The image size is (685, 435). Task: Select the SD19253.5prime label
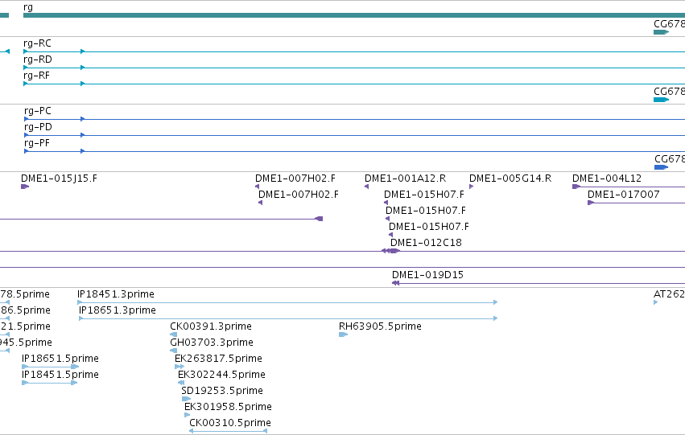(x=222, y=391)
